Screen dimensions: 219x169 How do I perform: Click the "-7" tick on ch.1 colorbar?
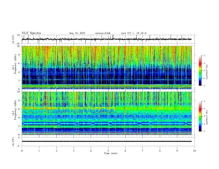204,86
